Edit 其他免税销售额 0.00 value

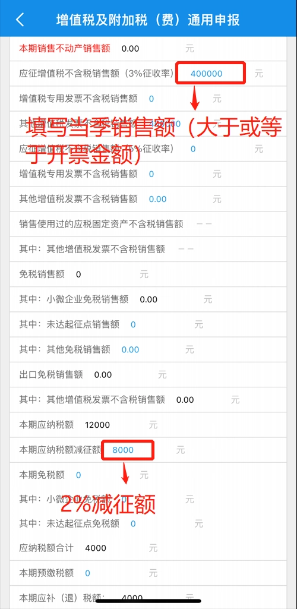tap(130, 350)
